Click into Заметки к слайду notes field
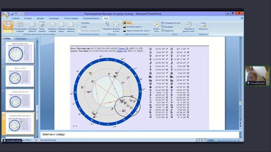The height and width of the screenshot is (152, 271). tap(140, 134)
